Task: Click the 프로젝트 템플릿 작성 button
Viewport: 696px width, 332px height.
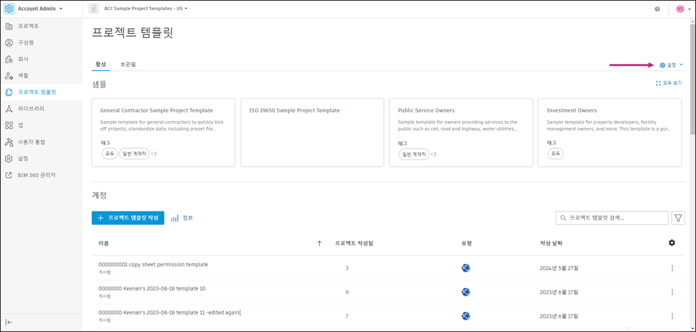Action: (128, 218)
